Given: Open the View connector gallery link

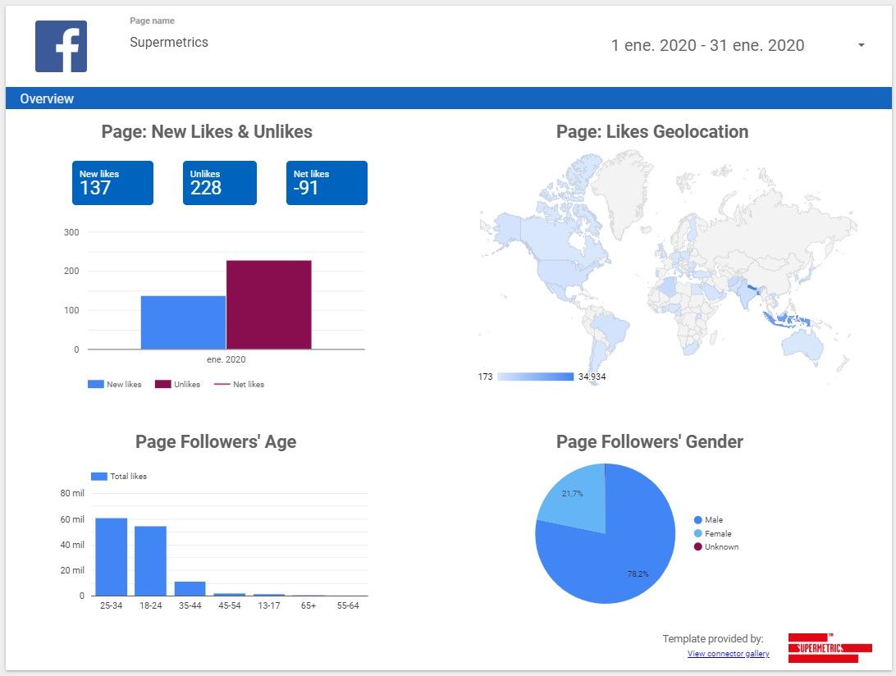Looking at the screenshot, I should point(728,653).
